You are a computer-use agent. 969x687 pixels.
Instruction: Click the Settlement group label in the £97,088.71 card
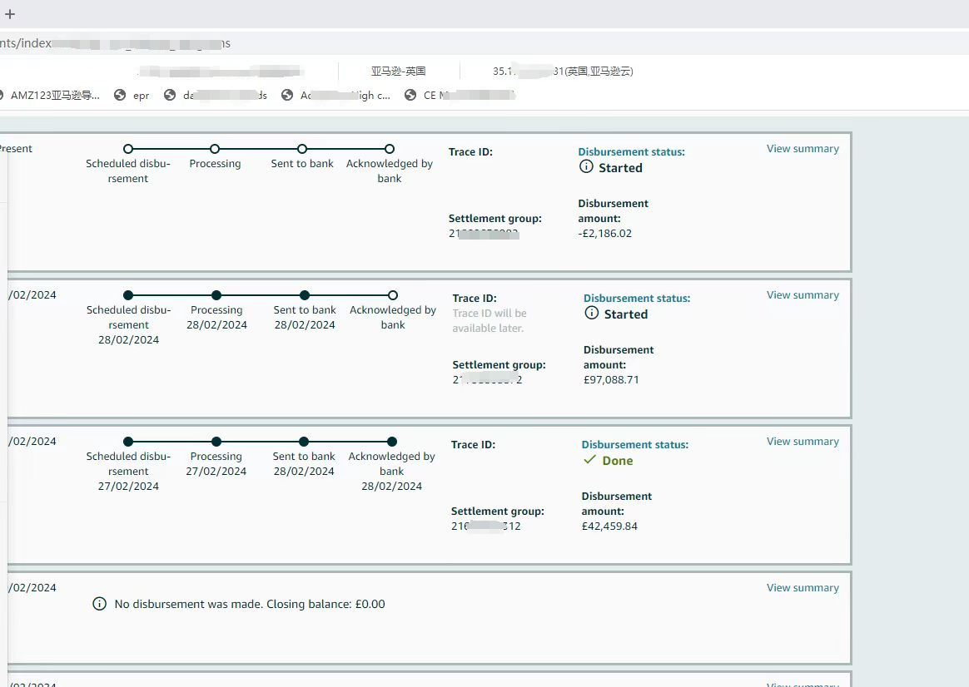pos(499,365)
